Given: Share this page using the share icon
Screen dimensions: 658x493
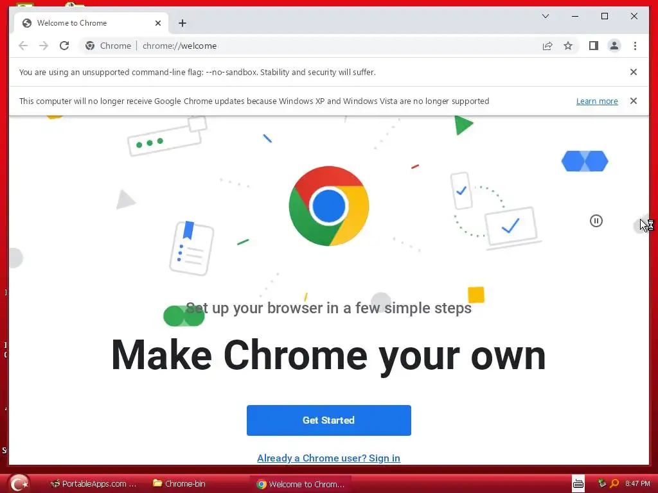Looking at the screenshot, I should point(547,46).
